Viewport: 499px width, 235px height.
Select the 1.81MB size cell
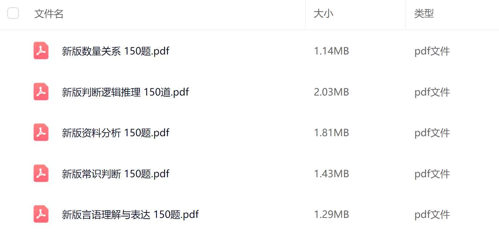pyautogui.click(x=331, y=133)
